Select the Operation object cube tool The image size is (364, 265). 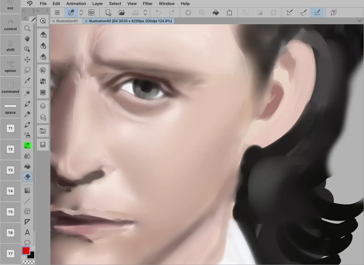tap(27, 49)
